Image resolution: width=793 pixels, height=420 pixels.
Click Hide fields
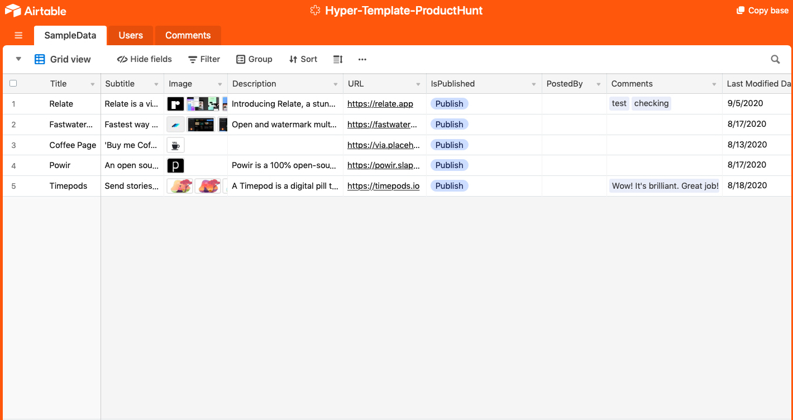[145, 59]
